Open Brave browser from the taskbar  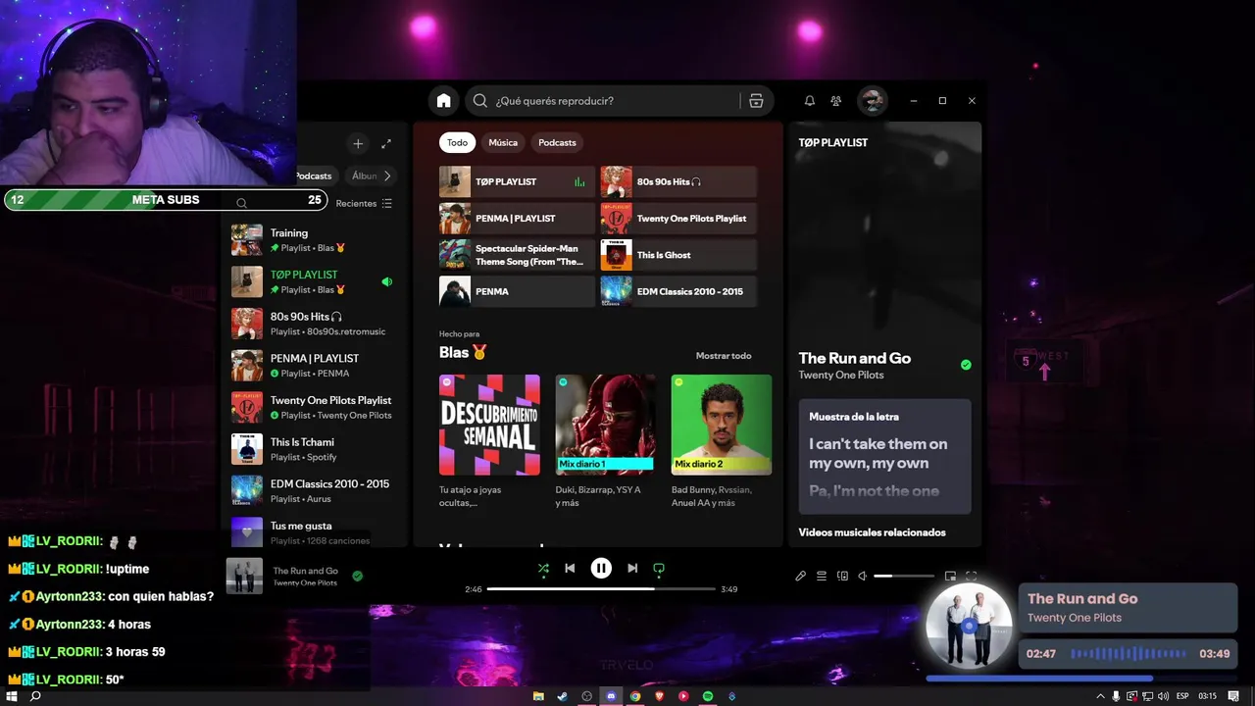coord(659,696)
